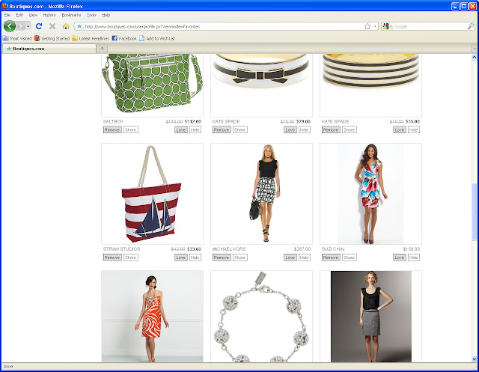This screenshot has width=479, height=372.
Task: Open Most Visited bookmarks folder
Action: point(17,38)
